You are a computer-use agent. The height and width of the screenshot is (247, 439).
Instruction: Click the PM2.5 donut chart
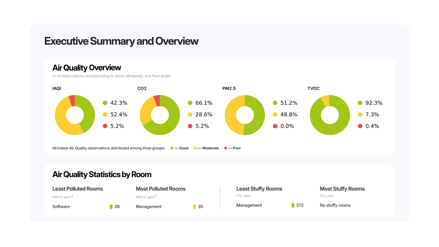tap(245, 115)
